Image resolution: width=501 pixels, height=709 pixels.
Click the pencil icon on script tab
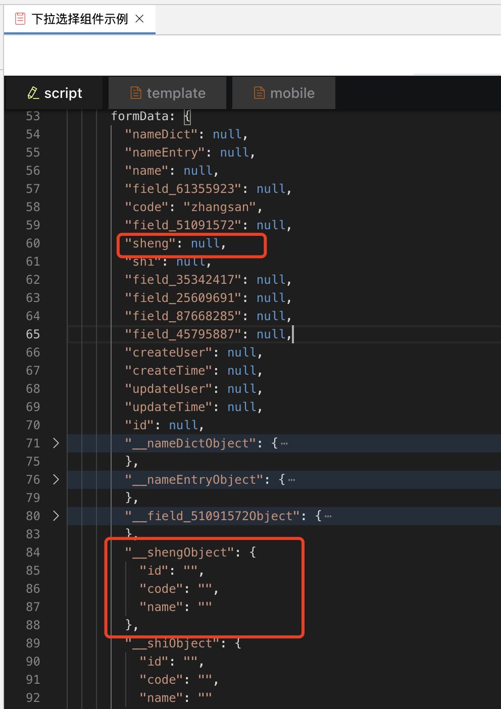point(33,93)
